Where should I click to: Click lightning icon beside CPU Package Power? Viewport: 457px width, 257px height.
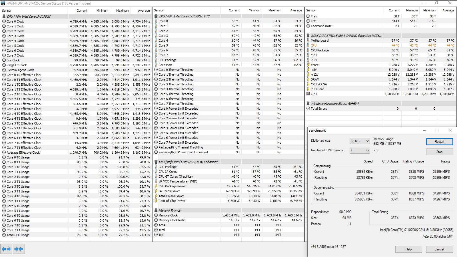(x=156, y=186)
